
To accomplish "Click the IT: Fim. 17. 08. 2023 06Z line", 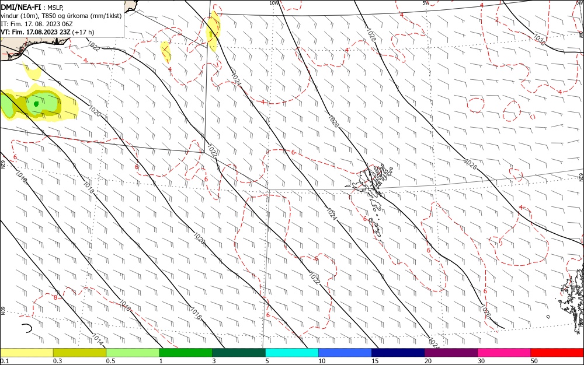I will [36, 24].
